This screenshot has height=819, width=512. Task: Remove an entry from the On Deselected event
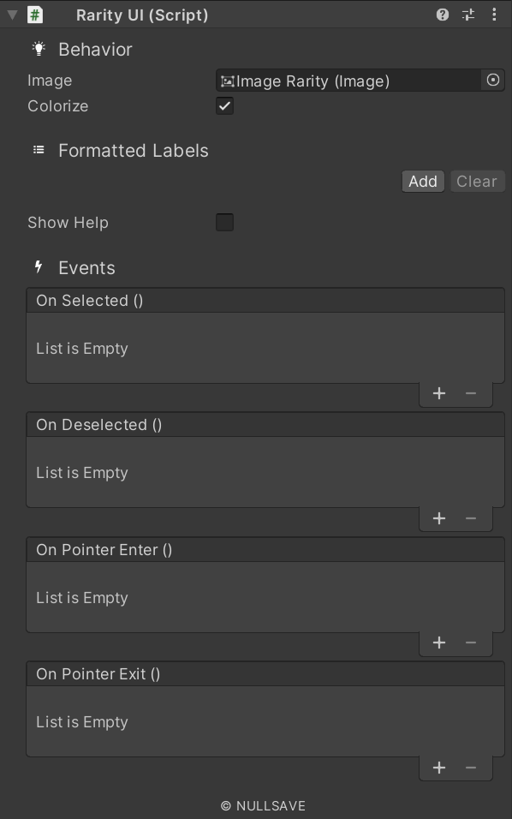[x=471, y=517]
